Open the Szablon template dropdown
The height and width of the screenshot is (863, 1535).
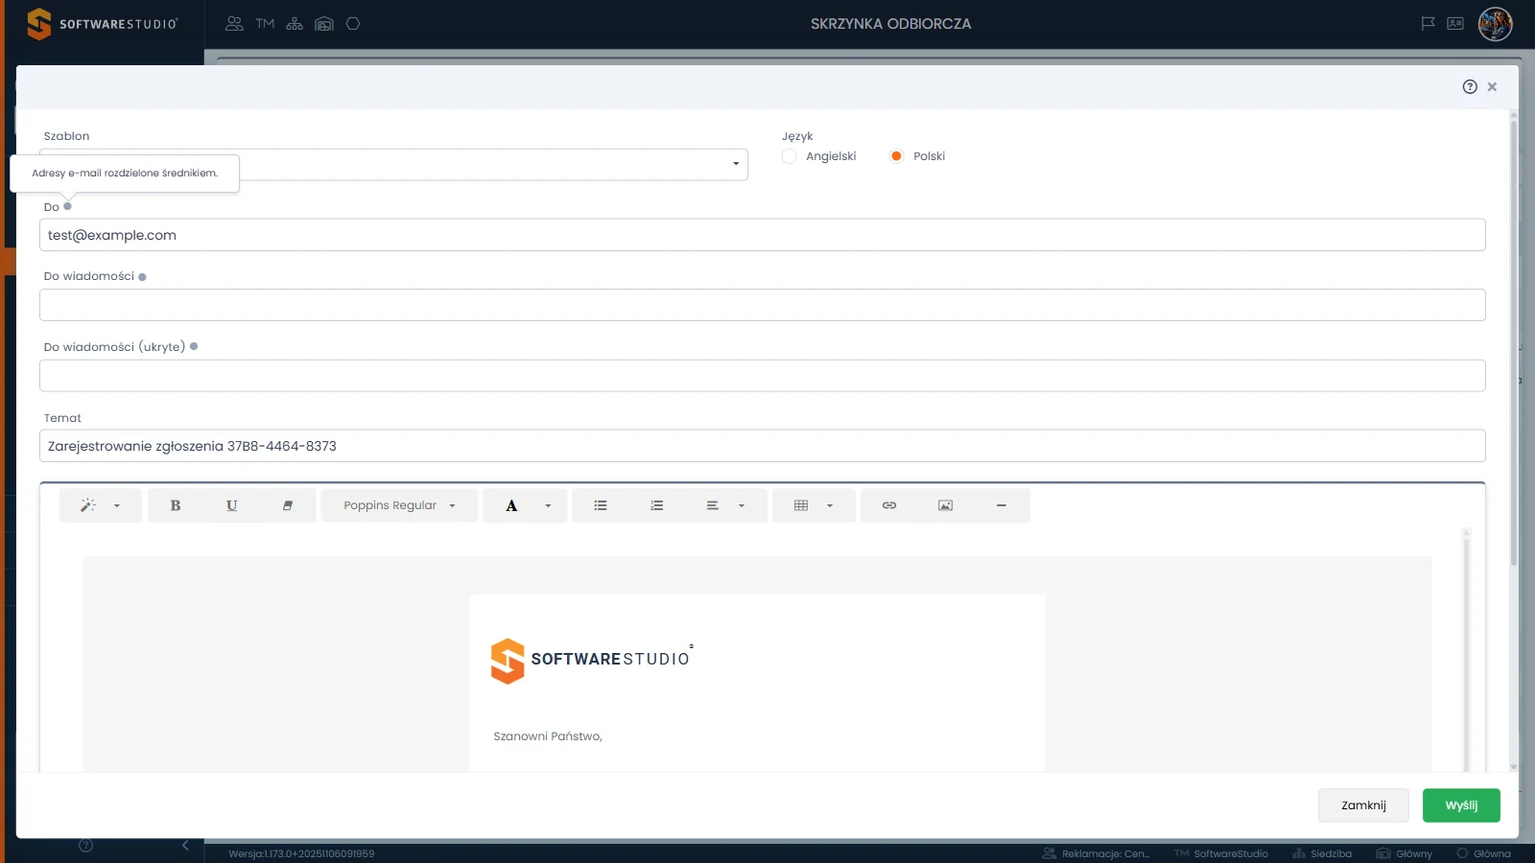(393, 164)
